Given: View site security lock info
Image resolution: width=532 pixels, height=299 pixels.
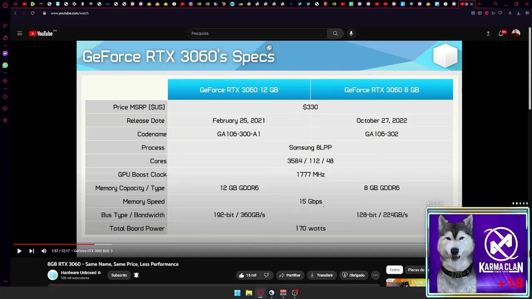Looking at the screenshot, I should click(44, 13).
